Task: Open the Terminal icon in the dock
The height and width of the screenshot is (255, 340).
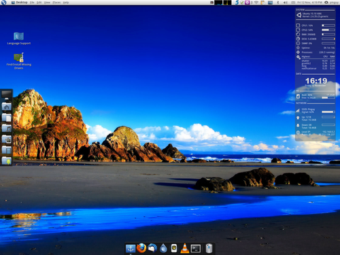Action: (x=196, y=248)
